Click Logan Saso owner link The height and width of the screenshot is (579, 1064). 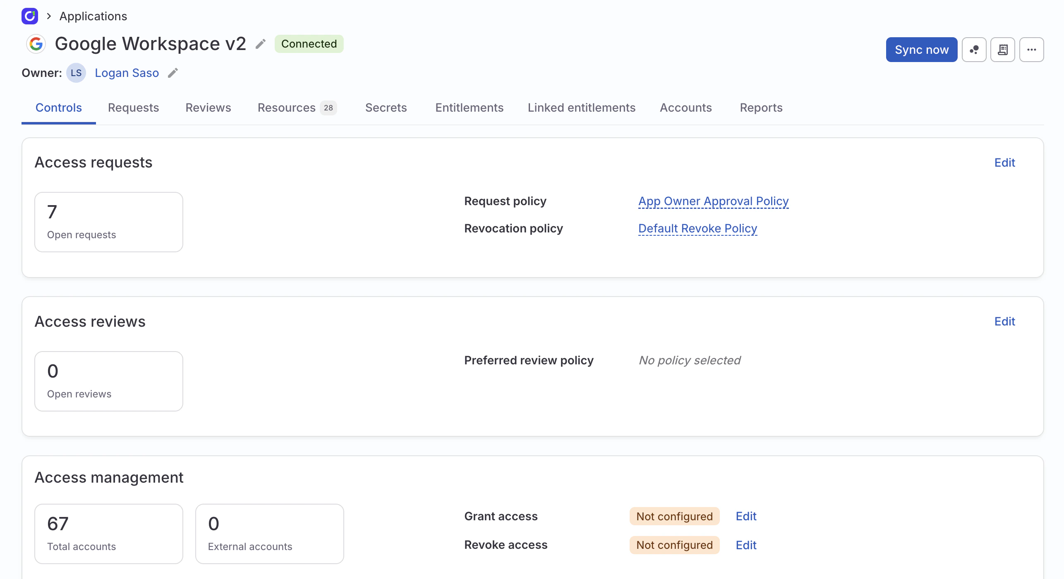tap(127, 72)
